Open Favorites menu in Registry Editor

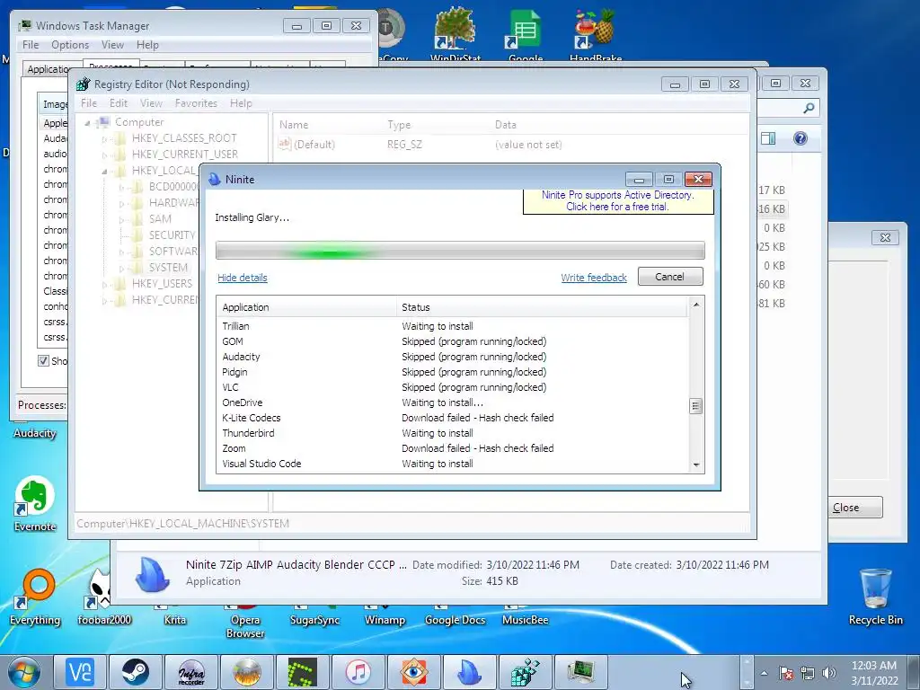tap(196, 103)
